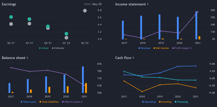Select the Financing cash flow legend
The image size is (217, 107).
click(181, 102)
